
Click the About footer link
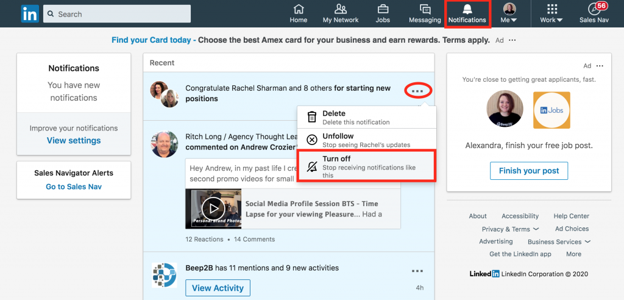pos(478,216)
